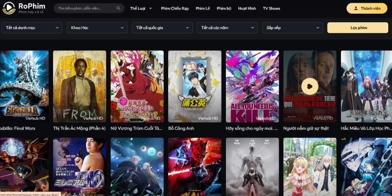The image size is (392, 196).
Task: Open the magic circle anime poster in second row
Action: pyautogui.click(x=24, y=167)
